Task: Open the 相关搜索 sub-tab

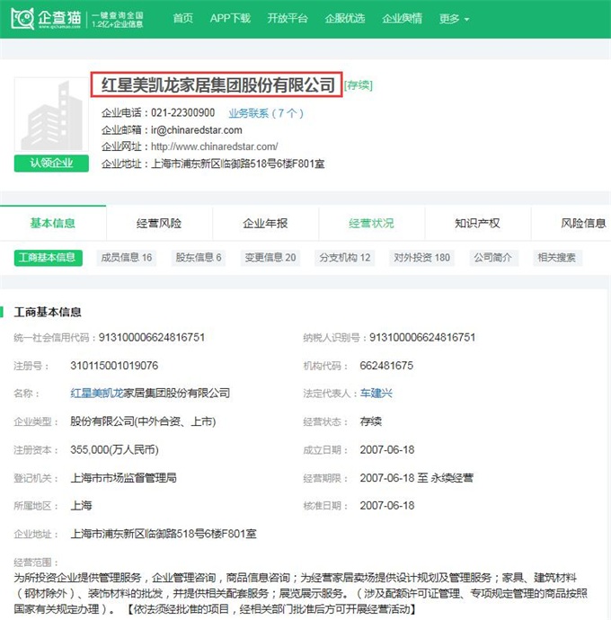Action: click(557, 258)
